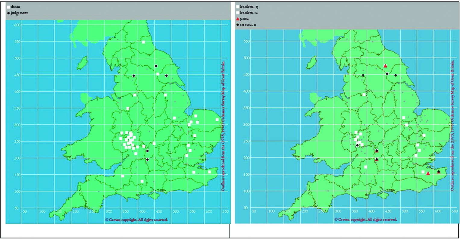Click the black dot judgement legend icon
This screenshot has height=240, width=460.
[x=8, y=13]
